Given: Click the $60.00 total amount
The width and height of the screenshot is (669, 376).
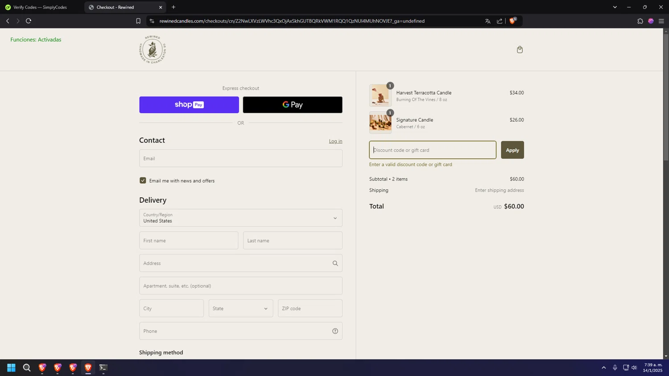Looking at the screenshot, I should [514, 206].
